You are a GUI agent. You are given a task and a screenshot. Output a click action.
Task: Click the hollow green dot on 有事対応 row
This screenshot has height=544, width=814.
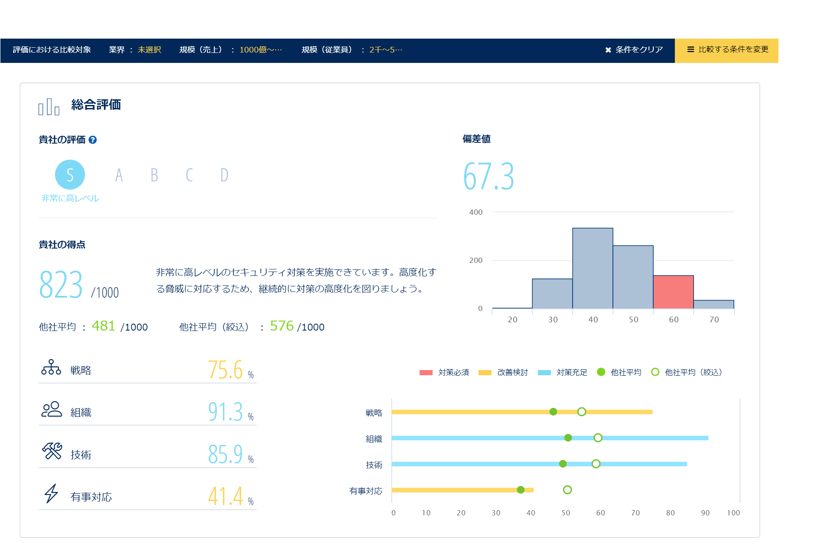tap(567, 490)
